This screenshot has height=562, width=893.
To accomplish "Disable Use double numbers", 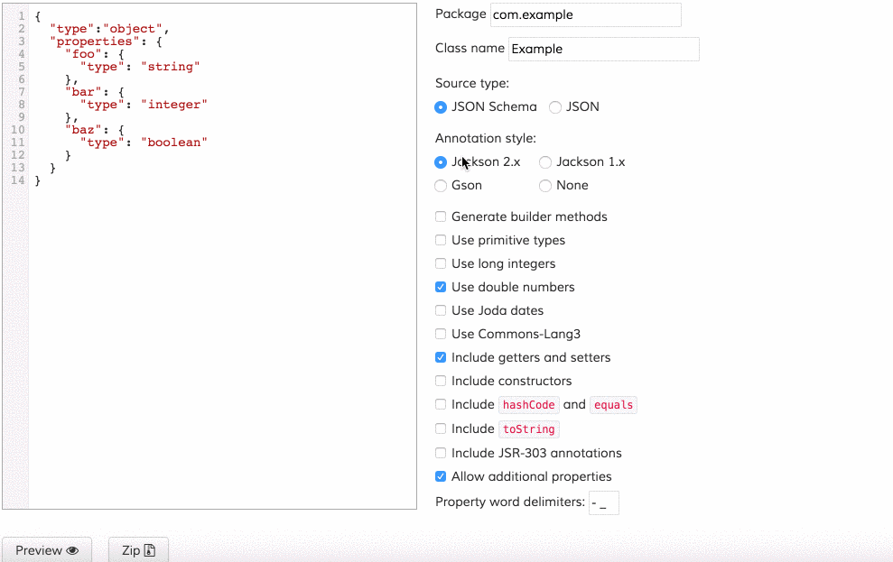I will [441, 287].
